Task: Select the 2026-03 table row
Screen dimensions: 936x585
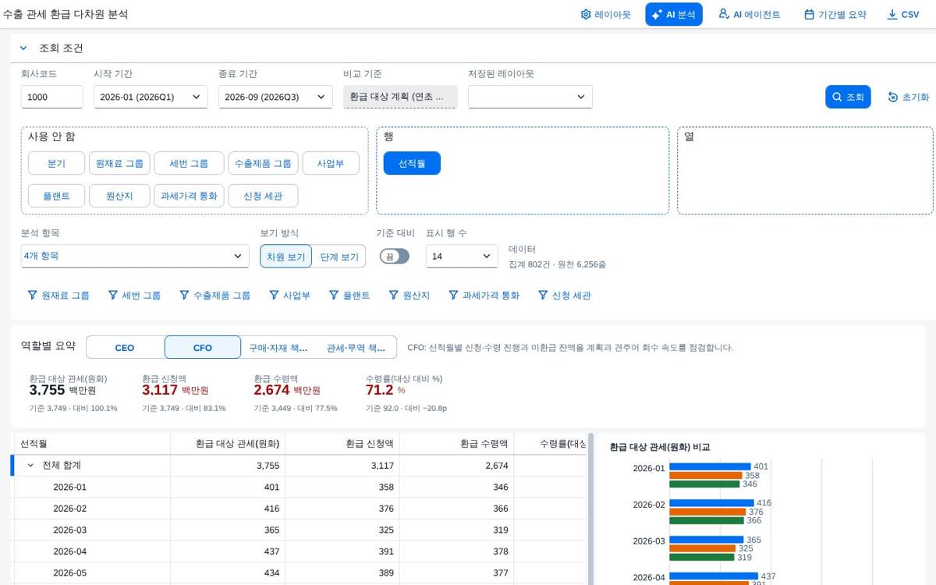Action: coord(300,530)
